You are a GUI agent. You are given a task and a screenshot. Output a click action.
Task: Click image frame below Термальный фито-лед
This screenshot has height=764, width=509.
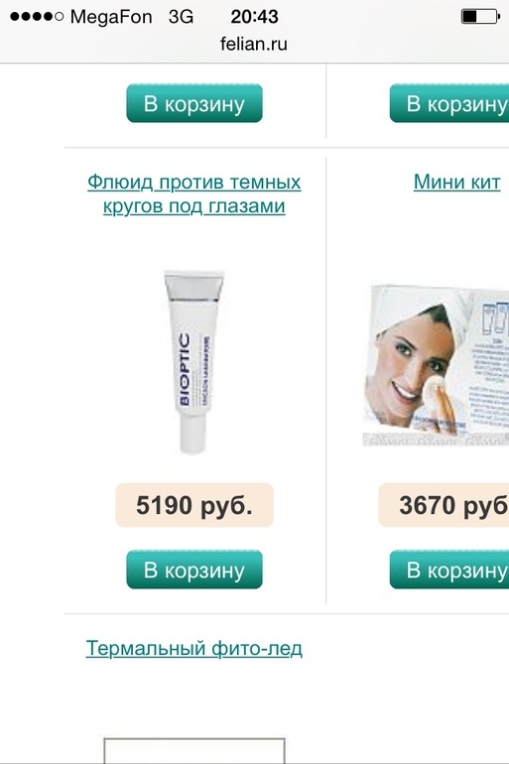(194, 750)
